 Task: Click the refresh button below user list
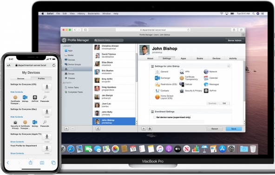98,129
